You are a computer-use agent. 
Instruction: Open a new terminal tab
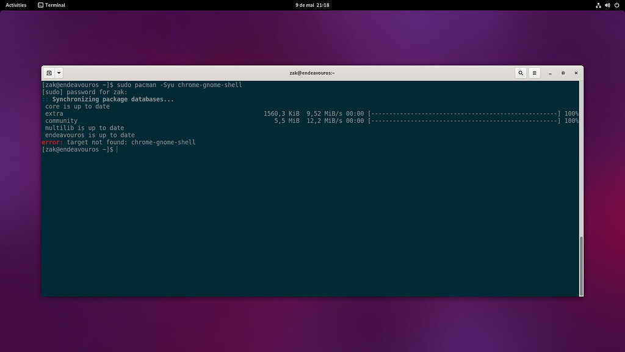(51, 72)
